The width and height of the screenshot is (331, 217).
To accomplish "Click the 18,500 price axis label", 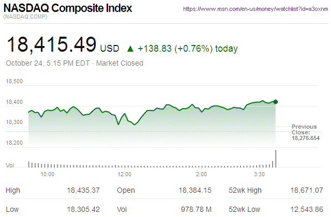I will 14,82.
